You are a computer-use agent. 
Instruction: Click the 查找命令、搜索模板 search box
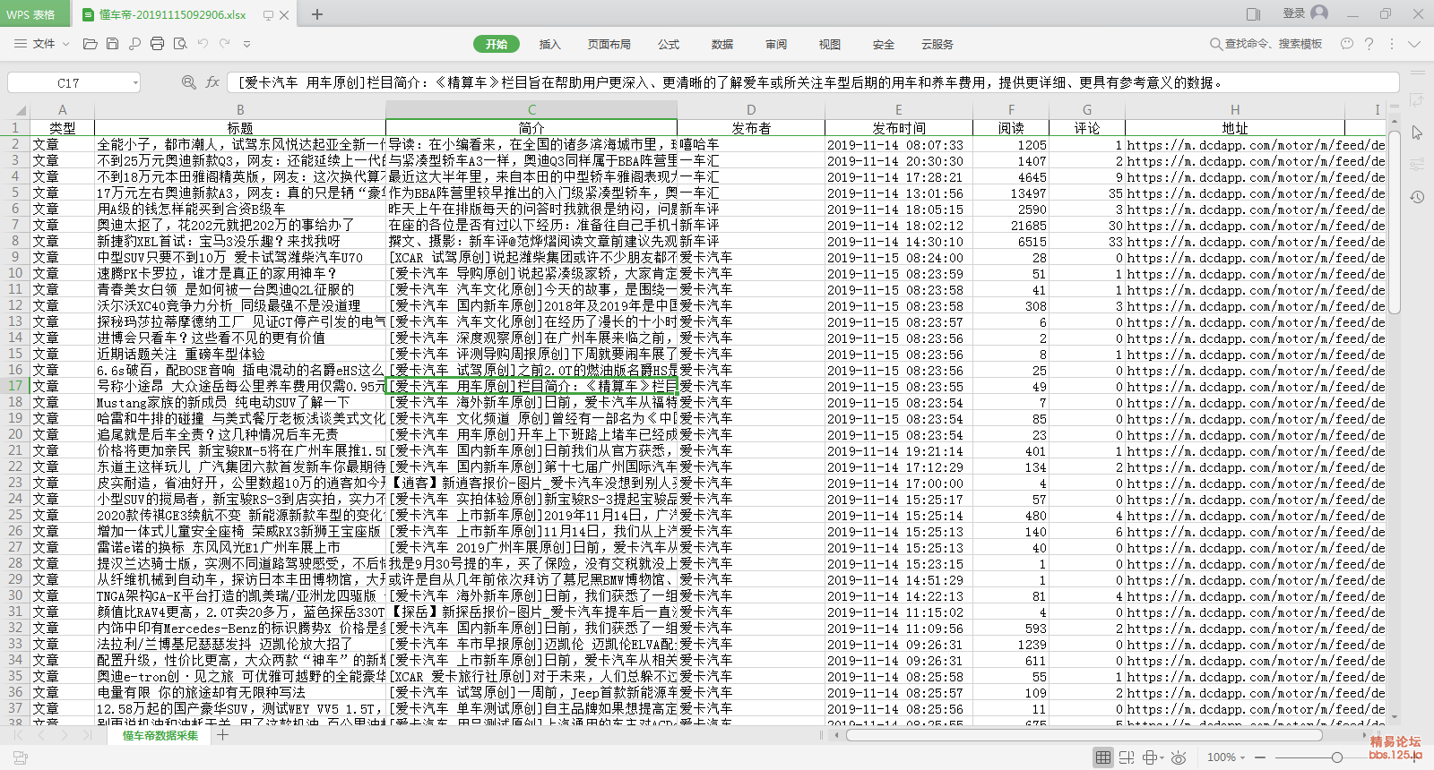click(1266, 44)
